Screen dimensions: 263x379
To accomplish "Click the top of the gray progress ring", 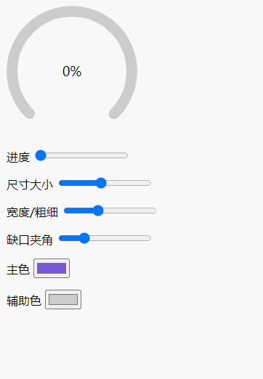I will click(72, 12).
